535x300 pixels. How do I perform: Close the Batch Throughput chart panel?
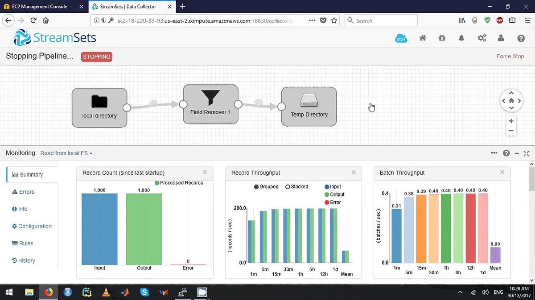[x=502, y=172]
